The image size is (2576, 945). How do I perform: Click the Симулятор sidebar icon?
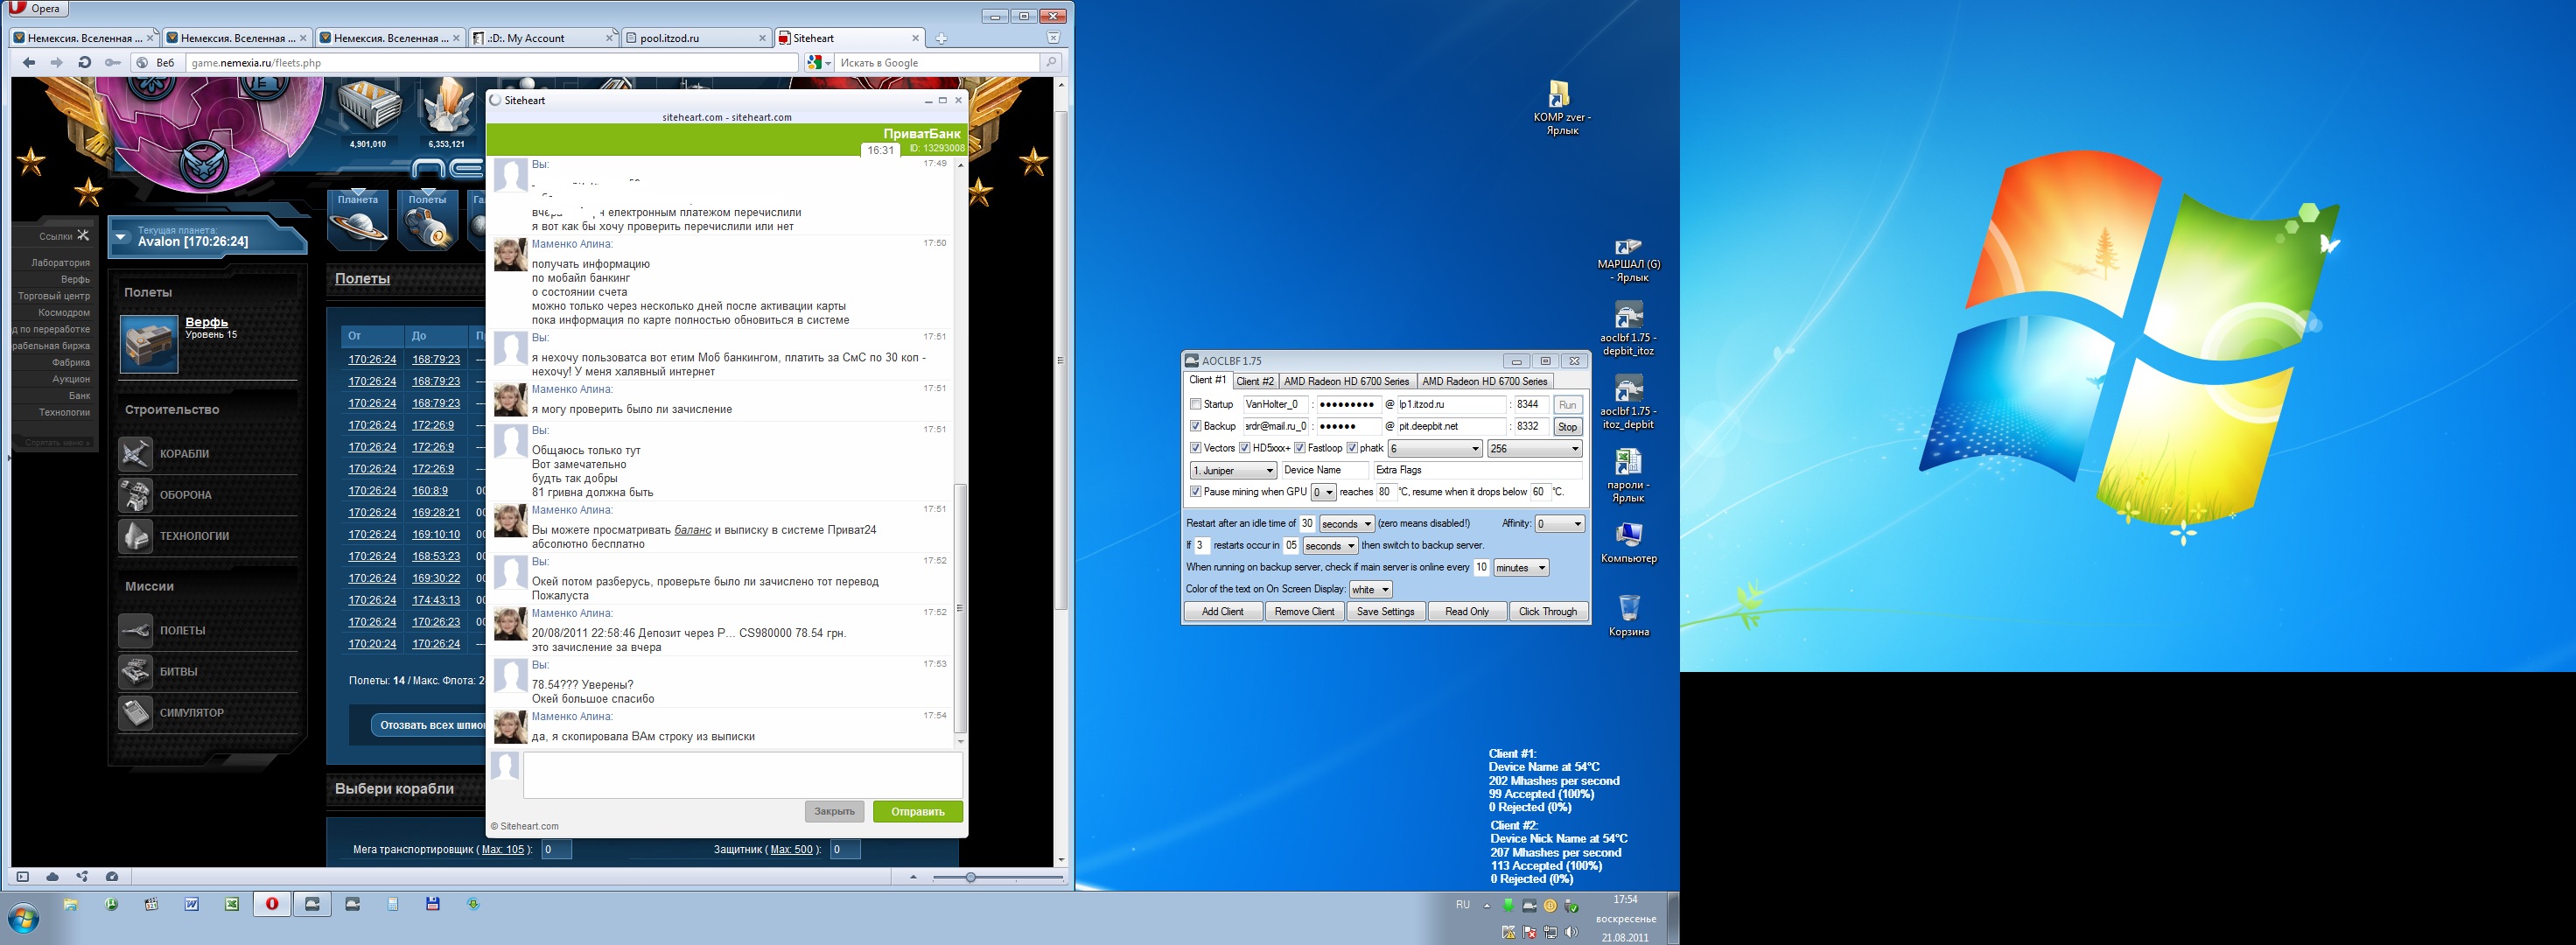tap(135, 713)
